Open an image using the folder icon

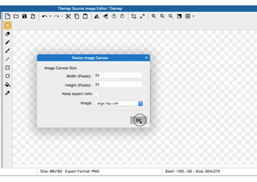[16, 16]
